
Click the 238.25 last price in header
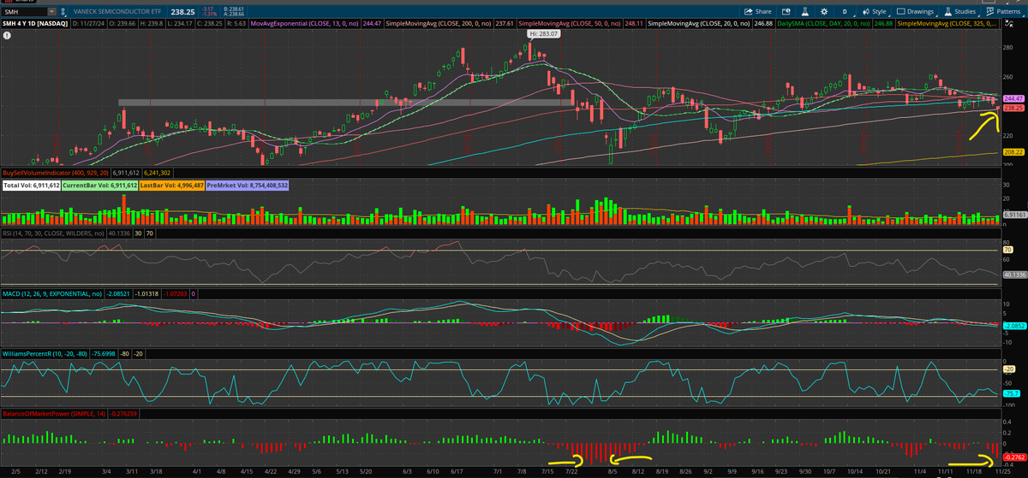tap(183, 13)
